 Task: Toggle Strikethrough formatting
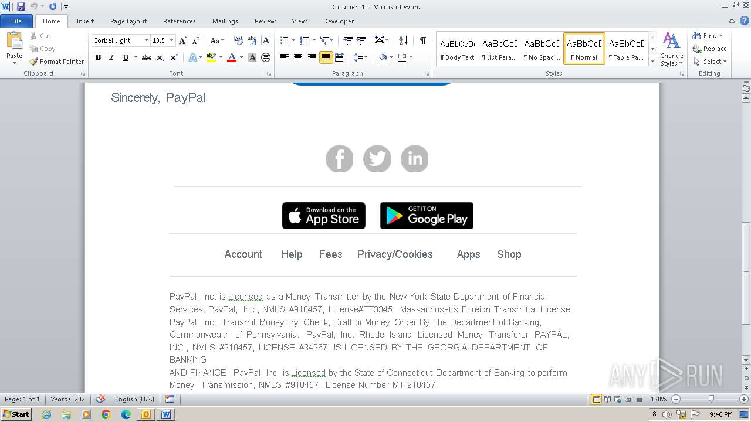click(147, 57)
